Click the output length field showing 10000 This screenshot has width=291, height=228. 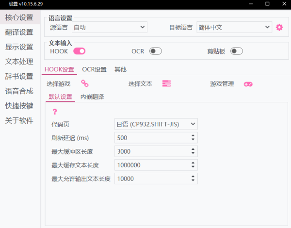click(x=156, y=179)
